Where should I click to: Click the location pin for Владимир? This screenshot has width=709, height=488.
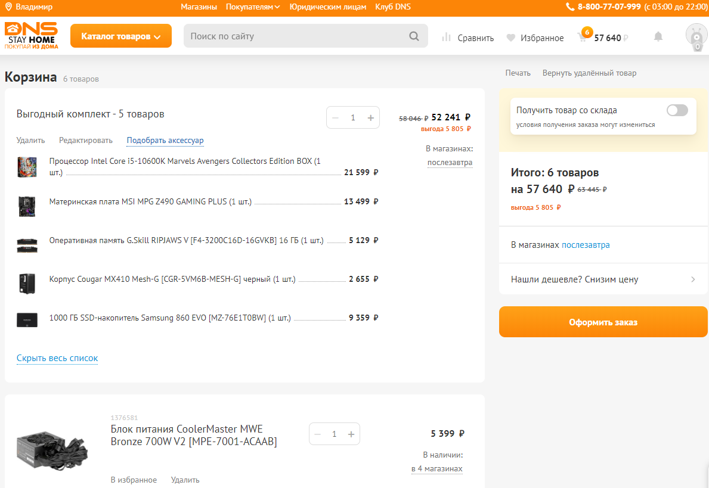point(9,7)
